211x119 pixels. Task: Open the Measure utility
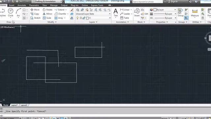click(195, 13)
